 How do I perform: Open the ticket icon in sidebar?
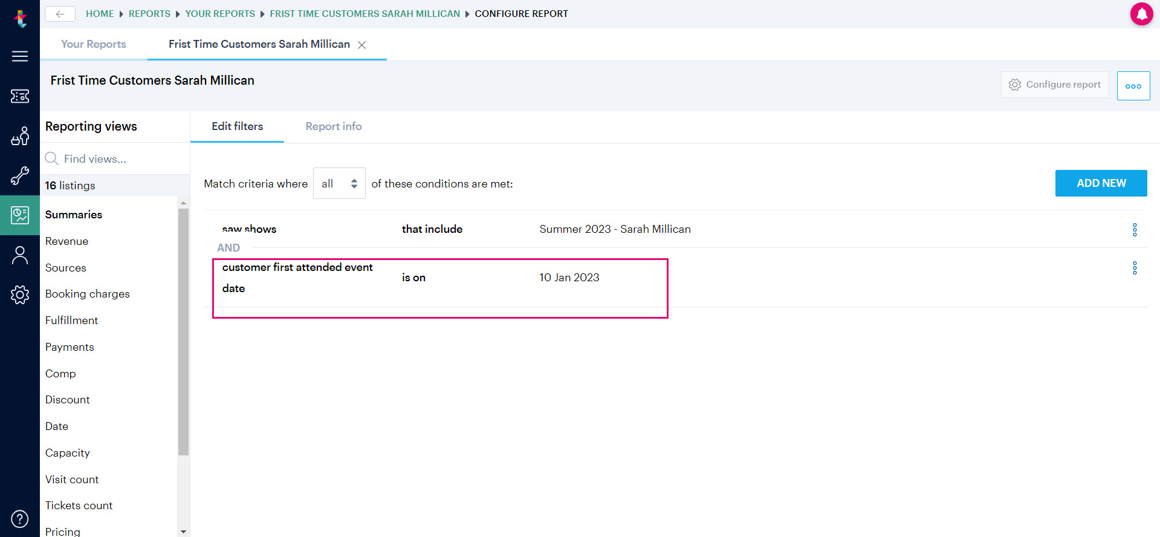click(x=20, y=96)
